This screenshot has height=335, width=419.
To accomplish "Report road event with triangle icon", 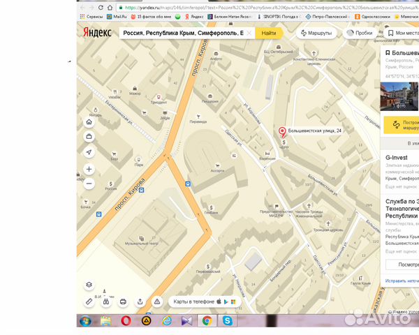I will coord(157,301).
